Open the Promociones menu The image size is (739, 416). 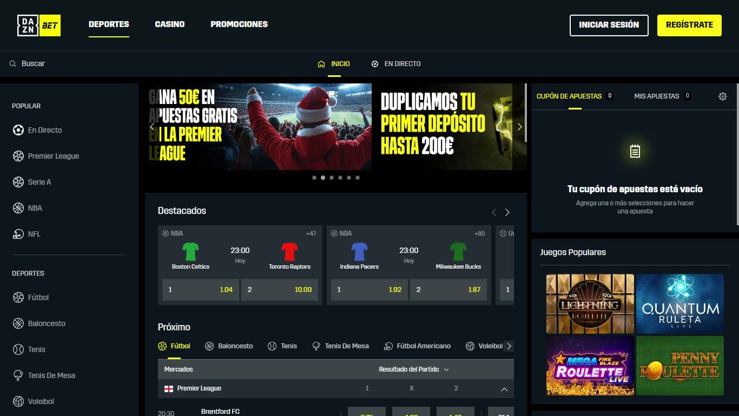pos(239,24)
